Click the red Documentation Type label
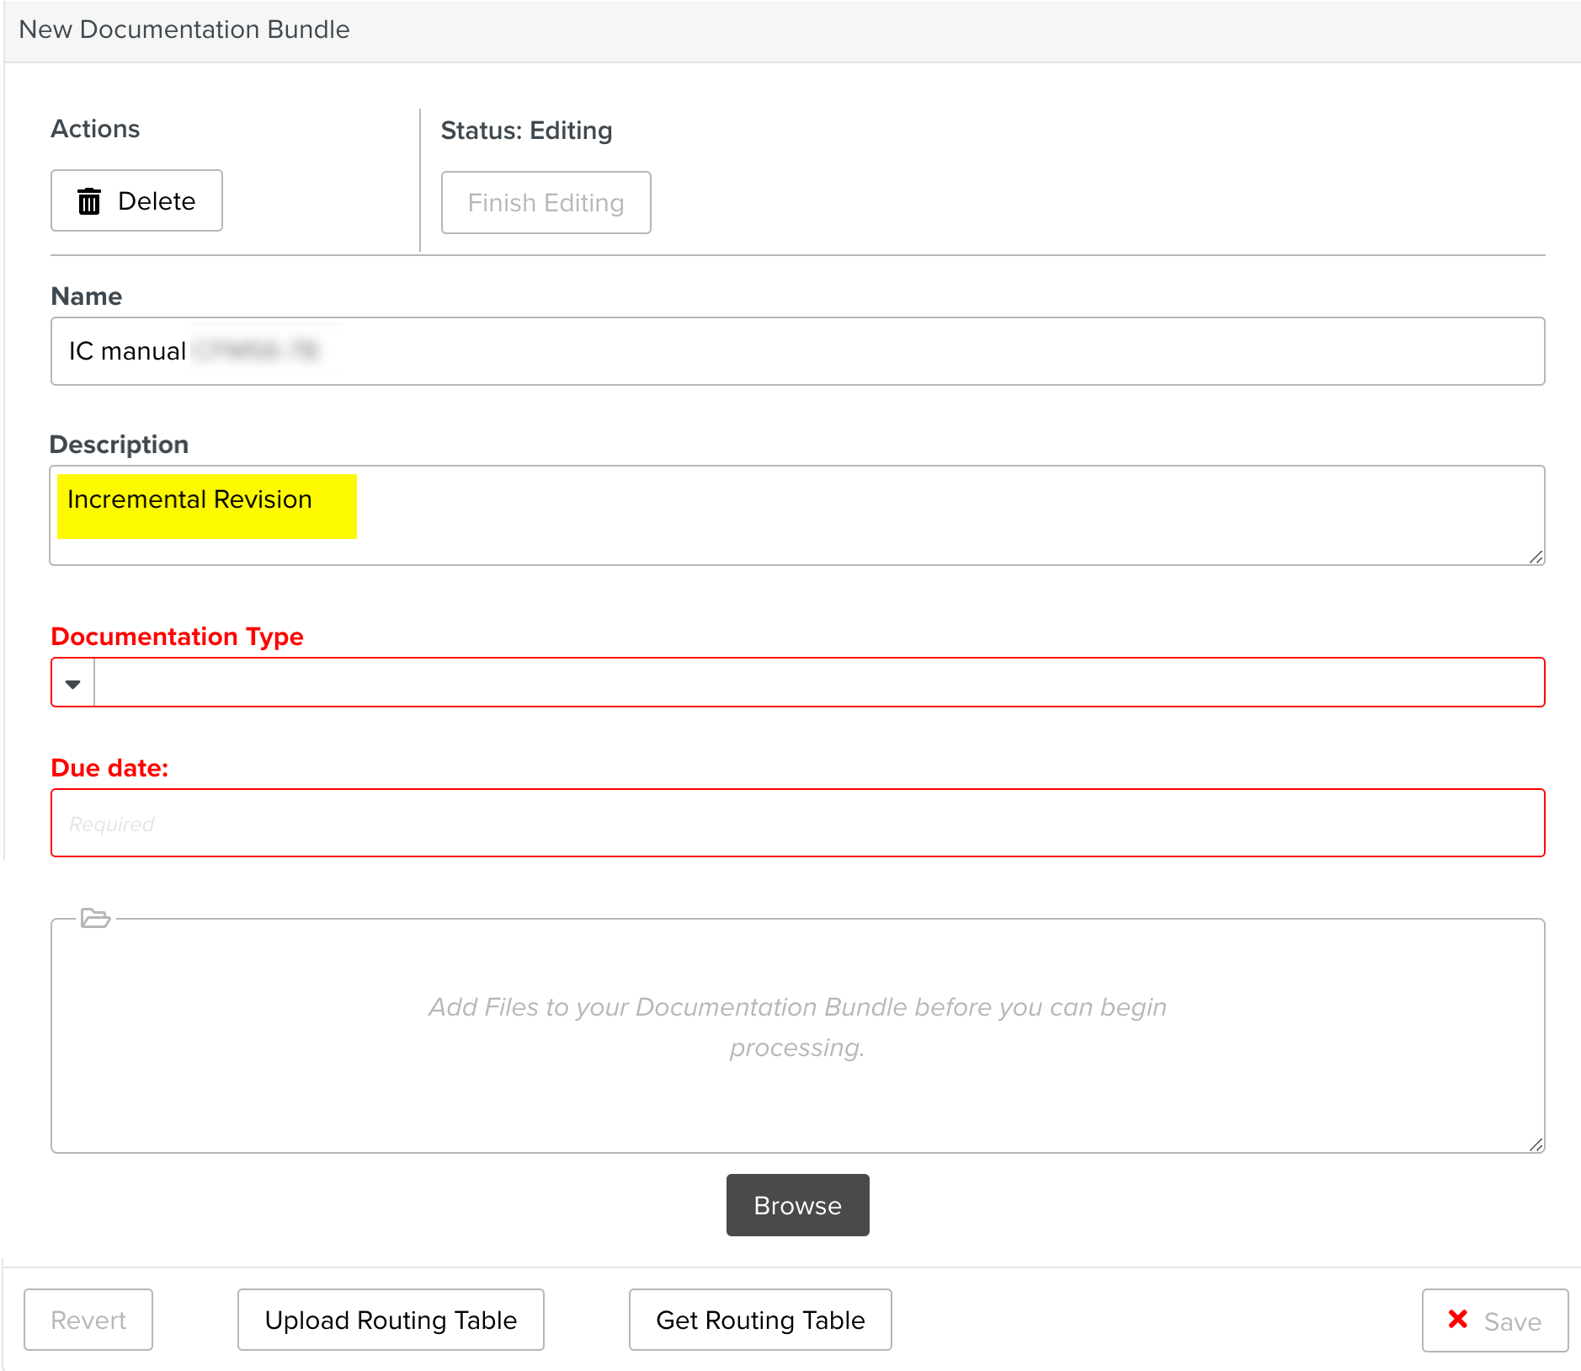 tap(177, 637)
